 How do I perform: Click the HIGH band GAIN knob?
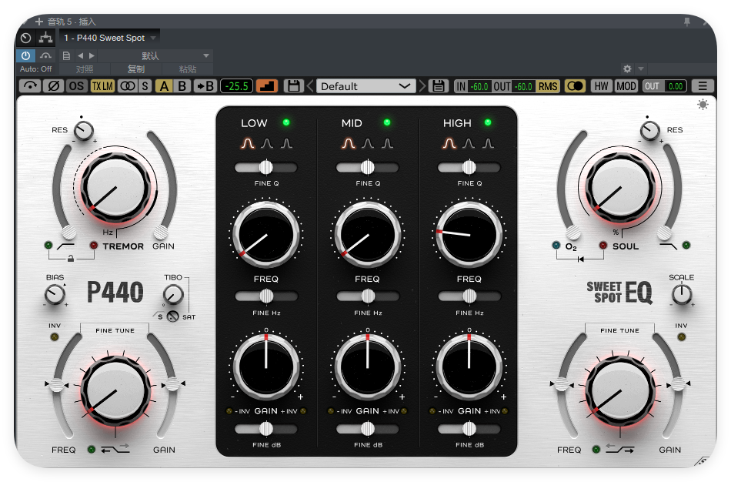[469, 367]
